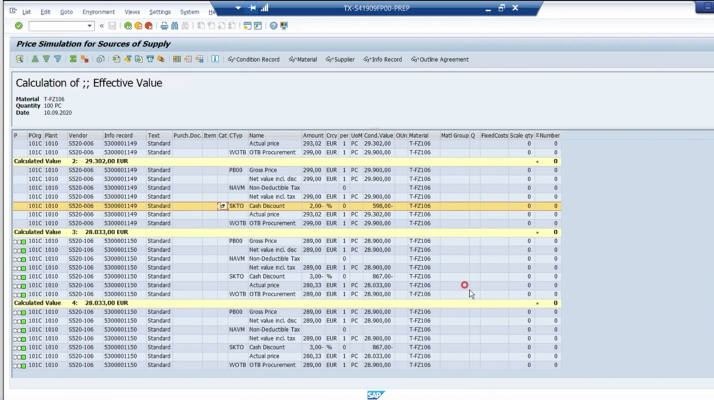Open the command field dropdown arrow
Viewport: 714px width, 400px height.
89,26
